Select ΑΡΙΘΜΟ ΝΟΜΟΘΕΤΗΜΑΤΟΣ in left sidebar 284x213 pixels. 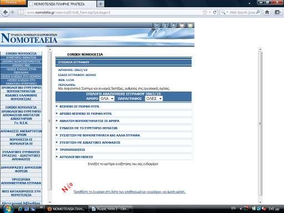[21, 62]
